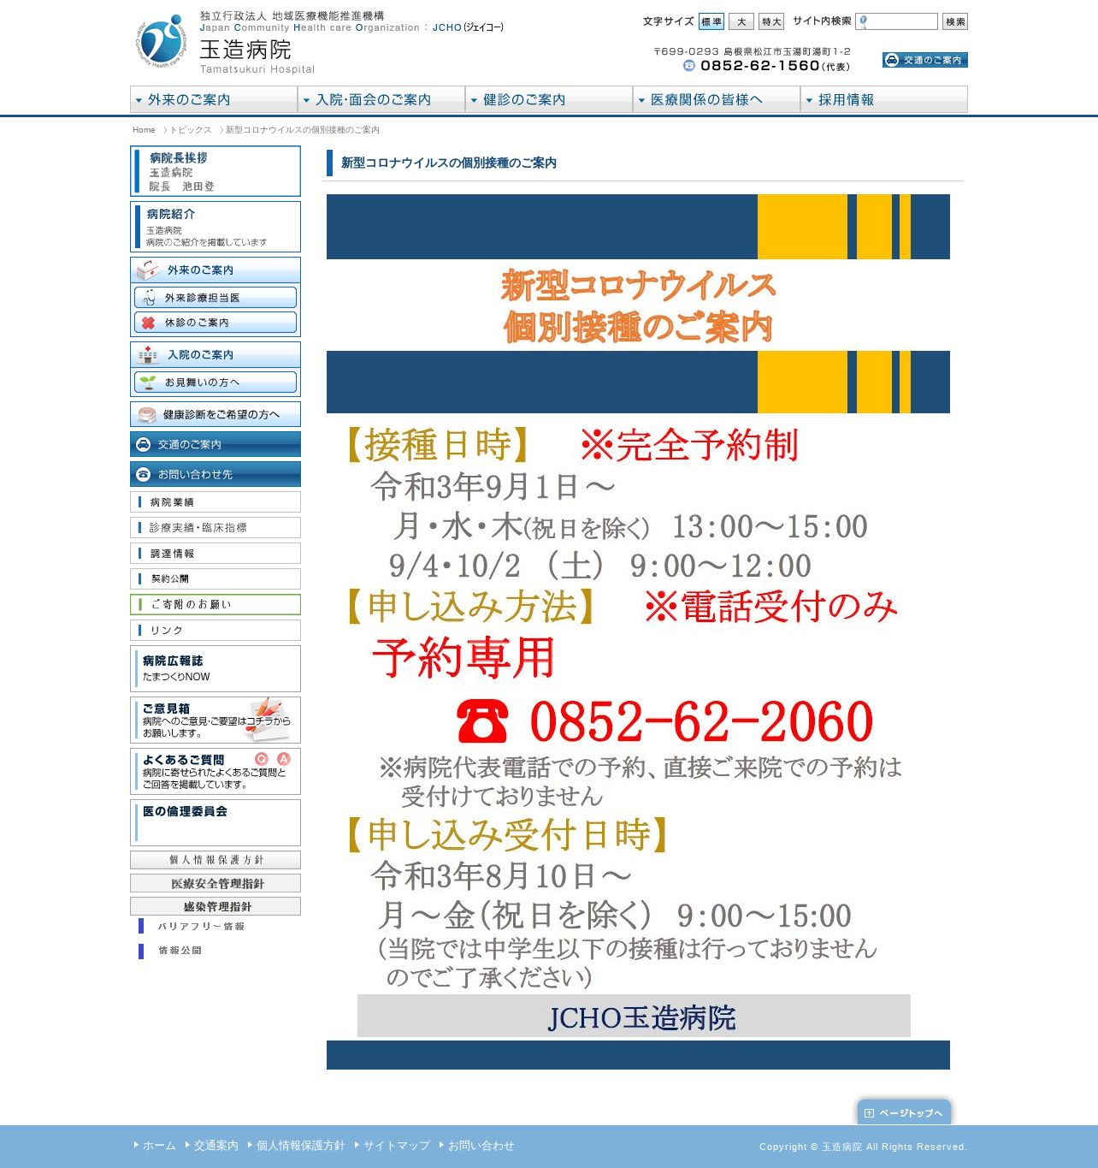Click the COVID vaccination notice poster
Screen dimensions: 1098x1168
(x=638, y=631)
